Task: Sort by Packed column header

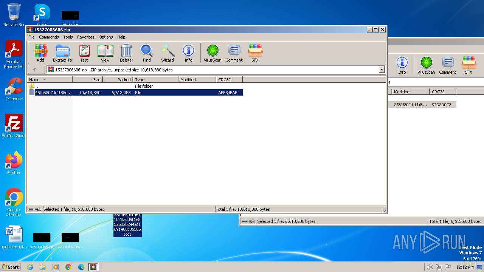Action: pyautogui.click(x=118, y=80)
